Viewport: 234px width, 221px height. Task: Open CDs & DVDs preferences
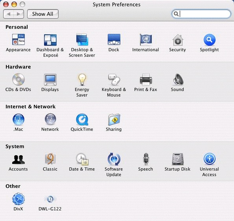click(18, 79)
